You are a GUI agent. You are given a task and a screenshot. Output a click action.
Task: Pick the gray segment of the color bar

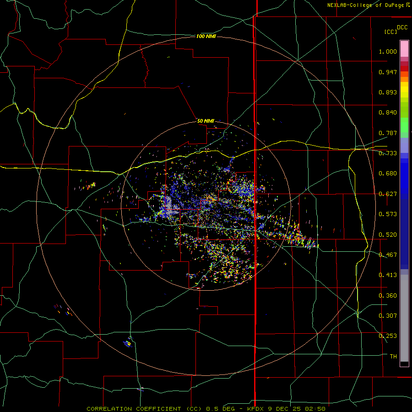point(404,318)
